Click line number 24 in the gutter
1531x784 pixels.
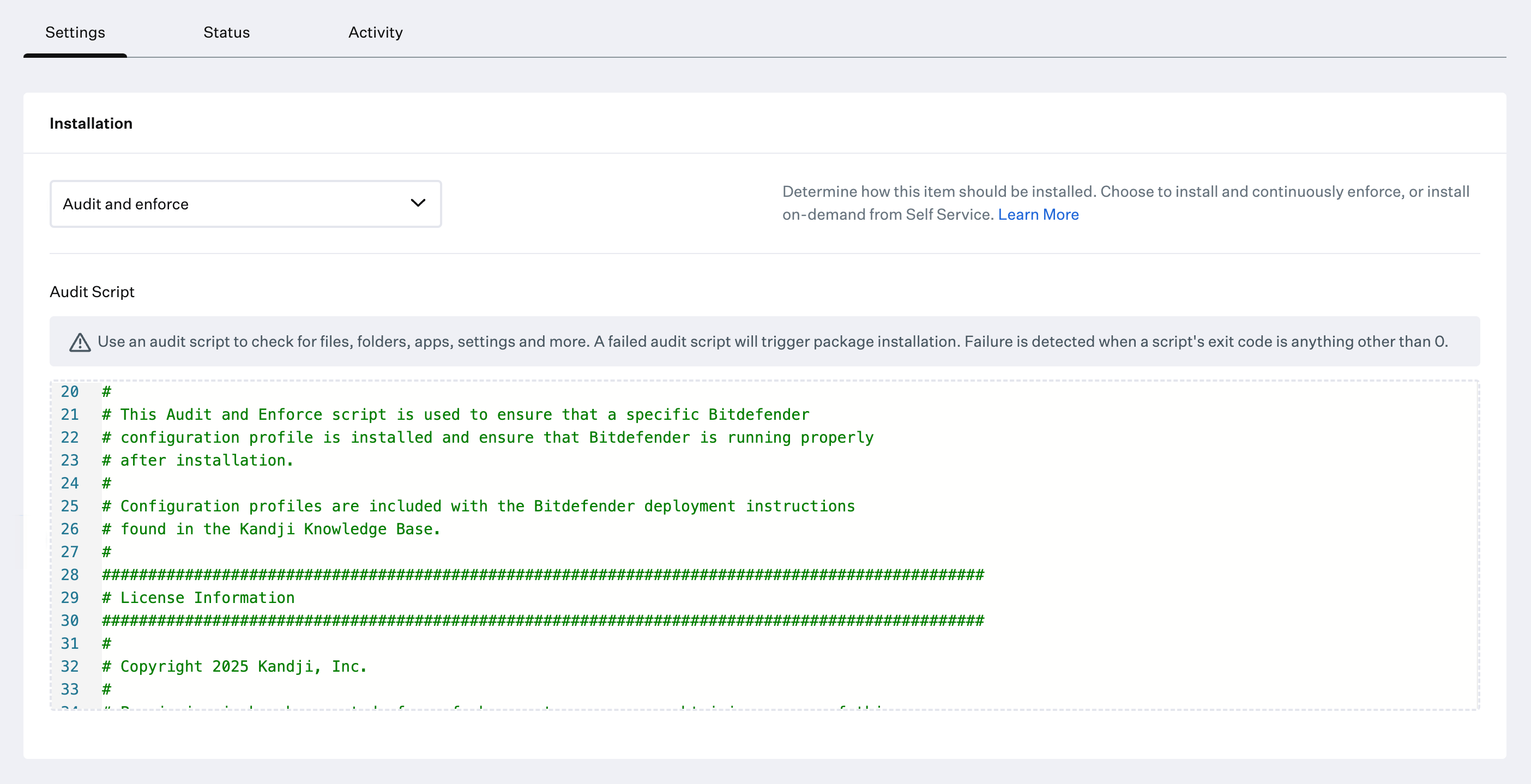pyautogui.click(x=70, y=483)
